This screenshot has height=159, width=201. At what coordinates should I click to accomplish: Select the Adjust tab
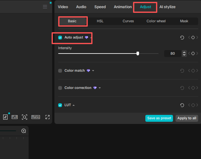tap(146, 7)
